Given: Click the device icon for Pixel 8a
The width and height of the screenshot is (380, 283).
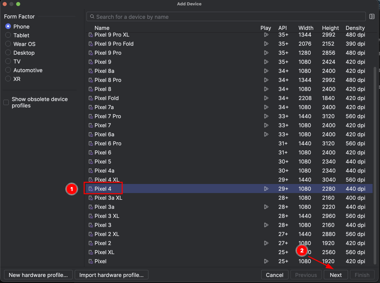Looking at the screenshot, I should (91, 71).
